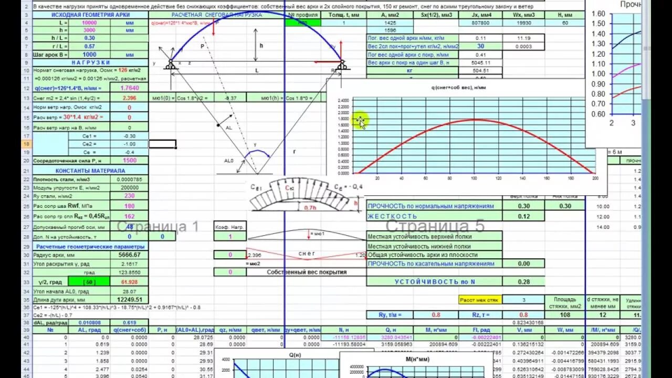Click the Ce1 value -0.30
The height and width of the screenshot is (378, 672).
coord(130,135)
